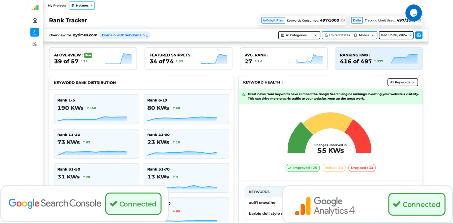
Task: Click keyword row auli'i cravalho
Action: point(262,202)
